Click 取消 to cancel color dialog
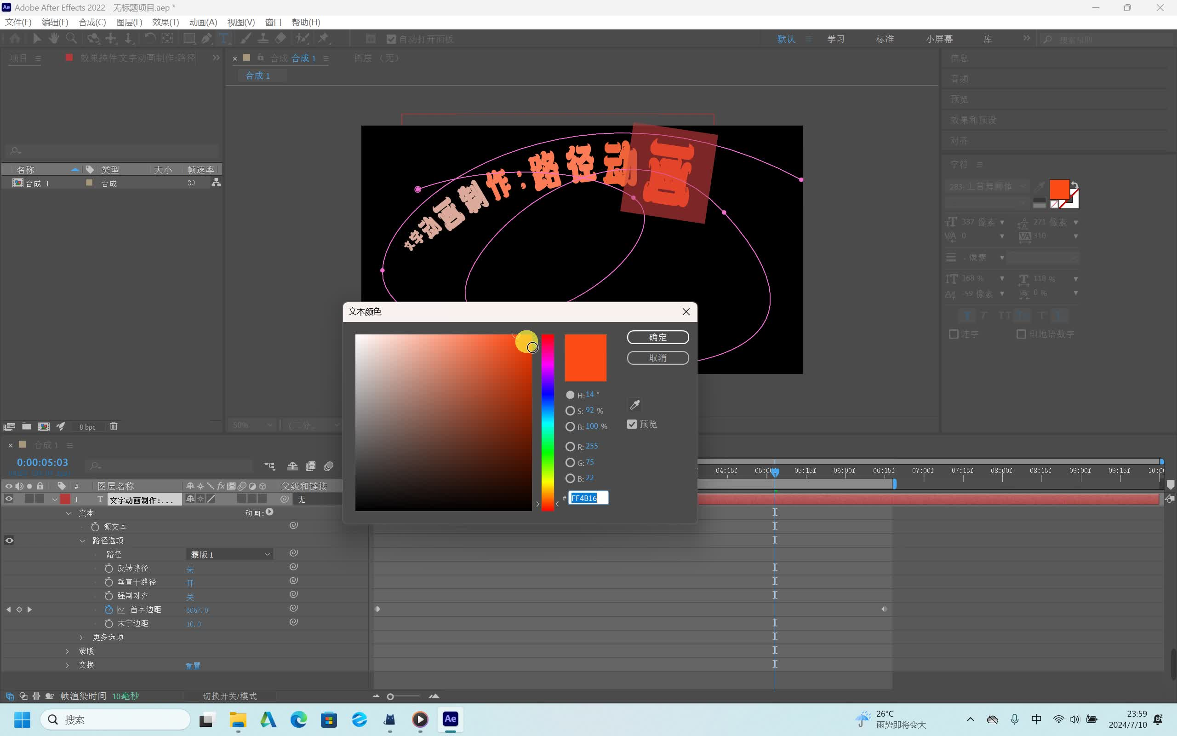 [x=657, y=358]
